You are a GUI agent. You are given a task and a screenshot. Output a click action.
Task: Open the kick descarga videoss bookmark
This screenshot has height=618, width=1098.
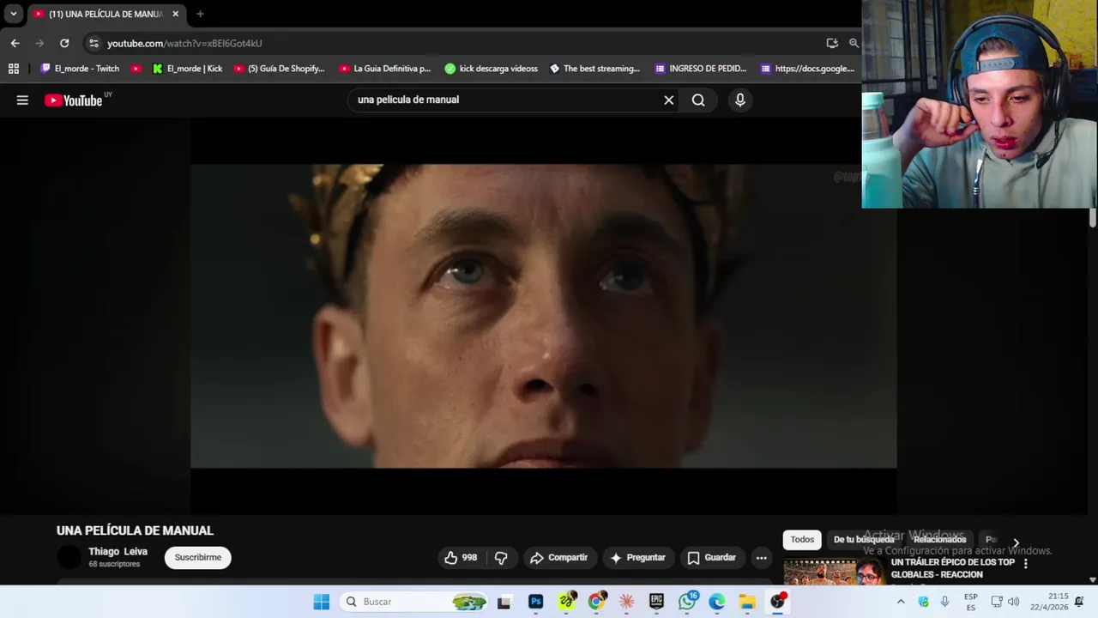coord(492,69)
